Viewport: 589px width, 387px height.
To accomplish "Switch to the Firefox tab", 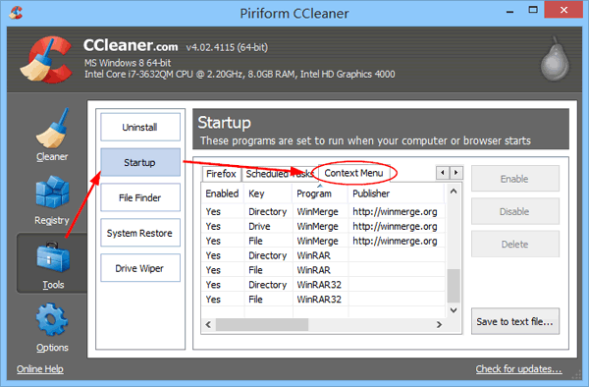I will tap(221, 174).
